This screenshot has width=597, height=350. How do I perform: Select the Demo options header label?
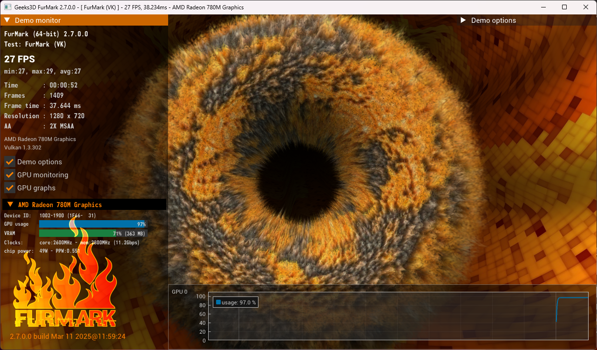click(493, 20)
